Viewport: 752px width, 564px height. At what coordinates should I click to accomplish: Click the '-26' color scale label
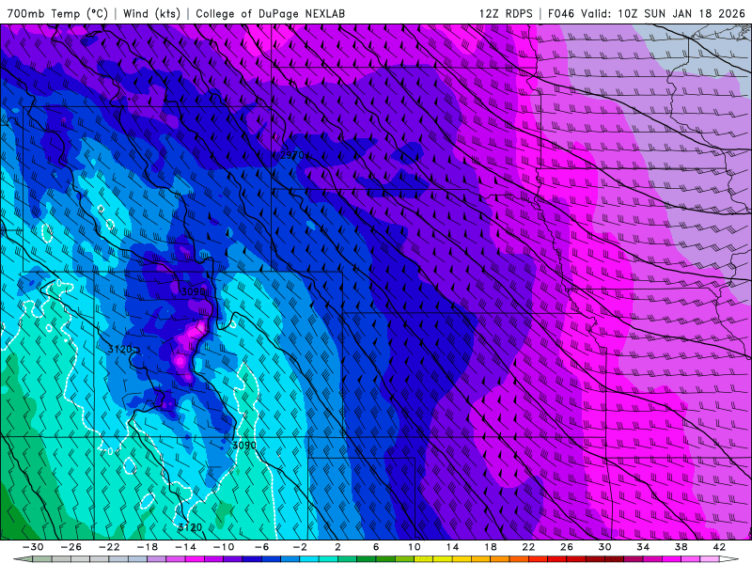pos(71,547)
